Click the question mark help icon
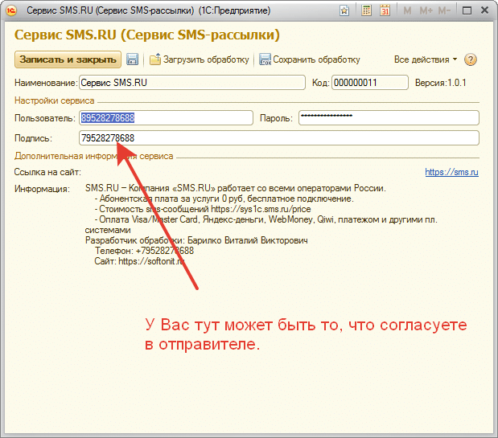 (x=471, y=59)
